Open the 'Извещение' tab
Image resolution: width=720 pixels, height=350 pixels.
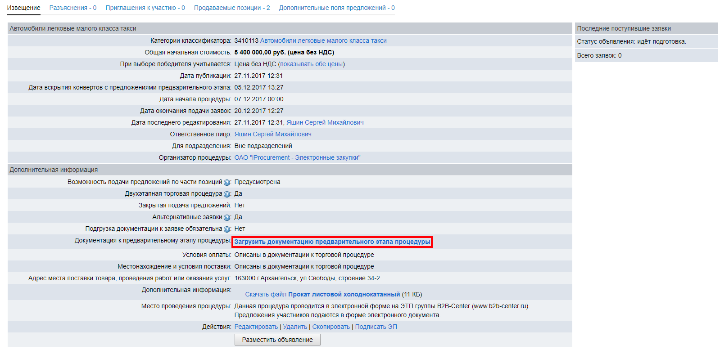click(24, 8)
